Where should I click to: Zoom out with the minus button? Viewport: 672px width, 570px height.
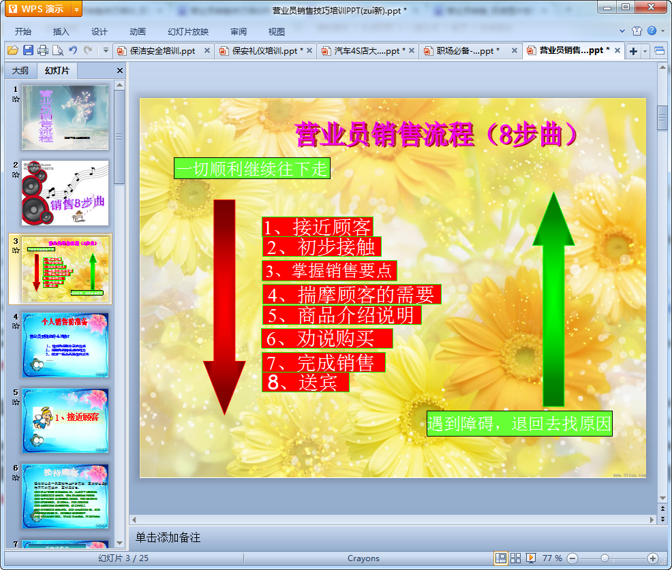coord(572,558)
